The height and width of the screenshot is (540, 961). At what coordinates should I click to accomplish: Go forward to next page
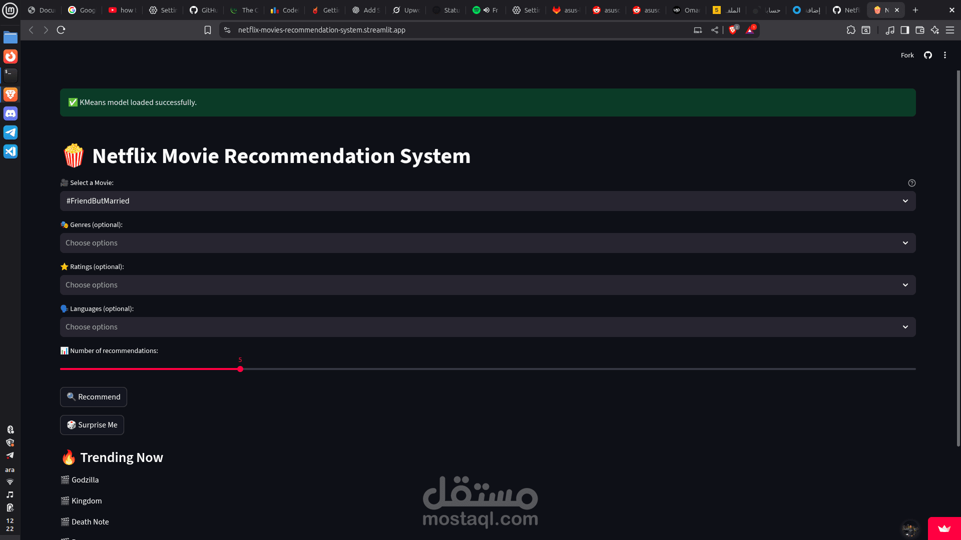tap(46, 30)
